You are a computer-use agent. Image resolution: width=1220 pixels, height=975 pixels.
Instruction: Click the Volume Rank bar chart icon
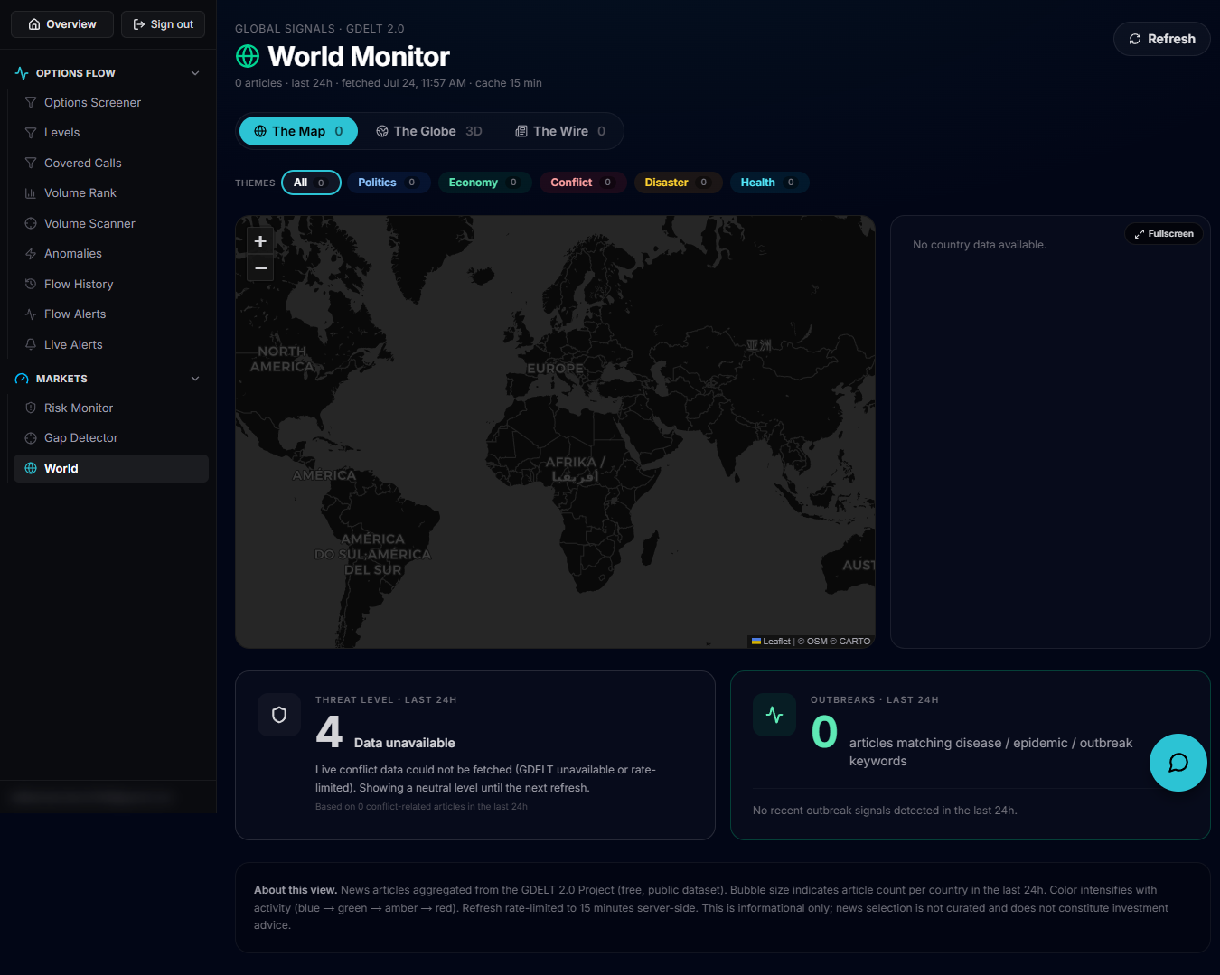[31, 193]
